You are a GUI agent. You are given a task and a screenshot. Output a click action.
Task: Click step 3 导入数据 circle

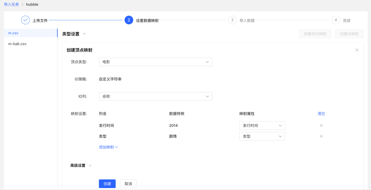(232, 20)
